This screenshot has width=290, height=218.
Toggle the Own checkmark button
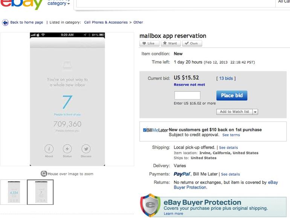[192, 43]
